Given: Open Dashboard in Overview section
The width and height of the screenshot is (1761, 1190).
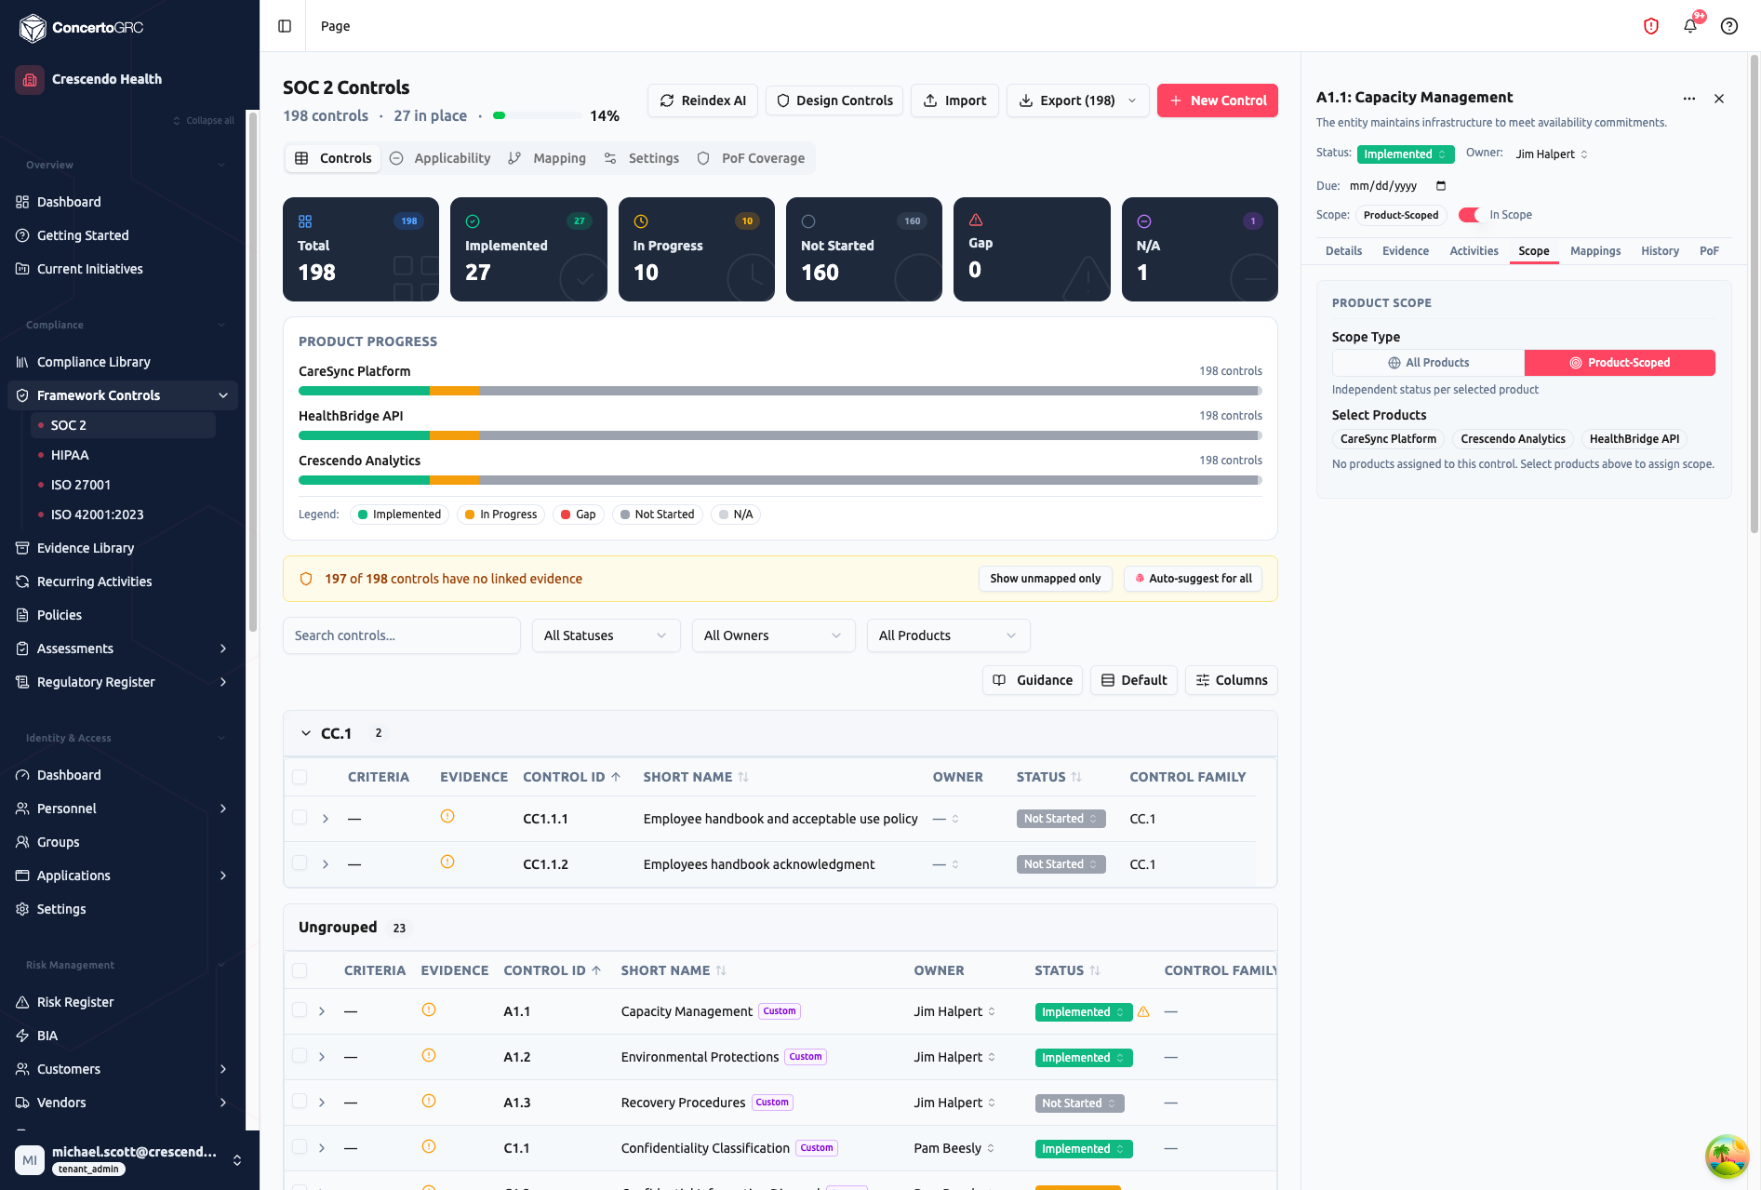Looking at the screenshot, I should click(x=69, y=202).
